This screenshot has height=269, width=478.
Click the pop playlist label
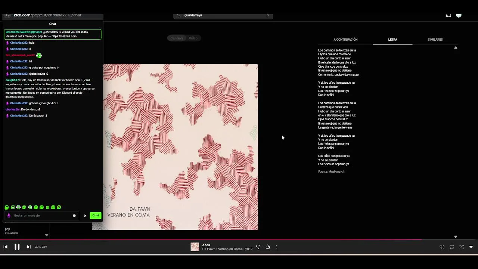[x=7, y=229]
